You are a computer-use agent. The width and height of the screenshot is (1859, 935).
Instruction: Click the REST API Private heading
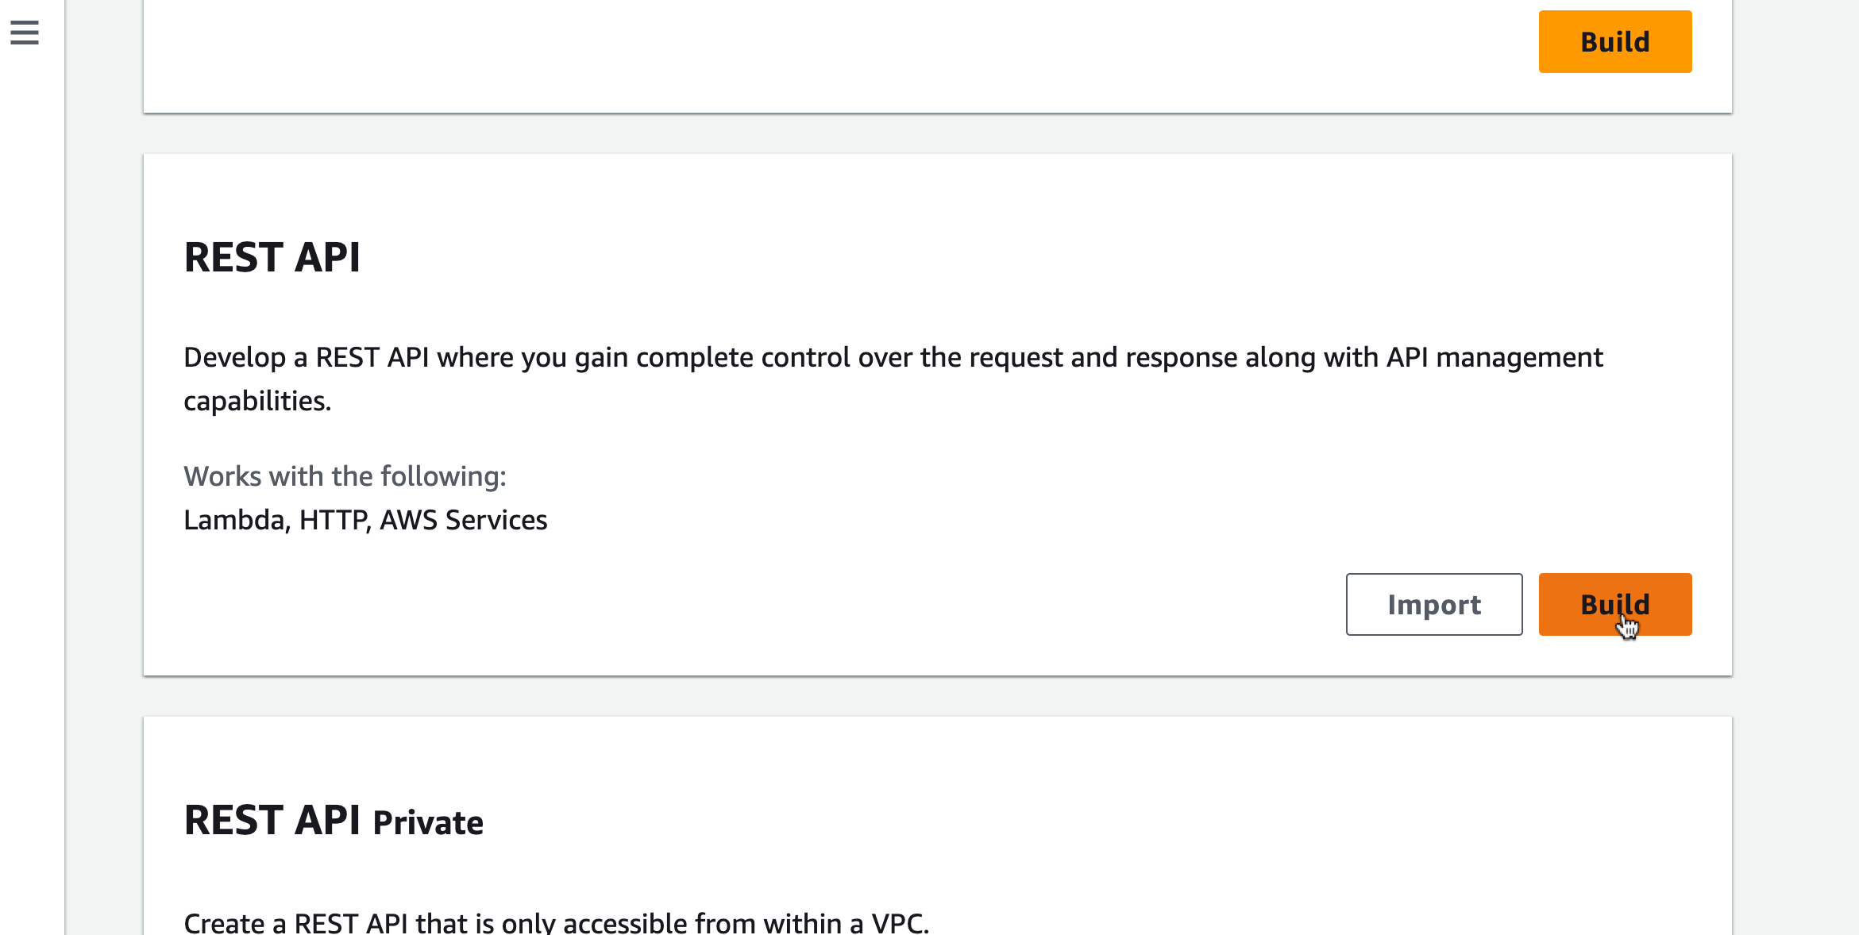click(333, 821)
